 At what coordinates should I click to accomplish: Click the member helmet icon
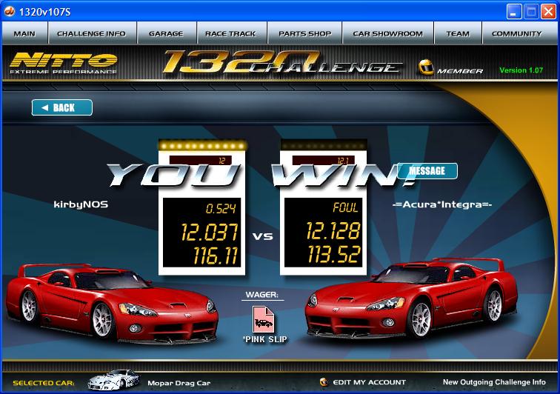pyautogui.click(x=426, y=67)
